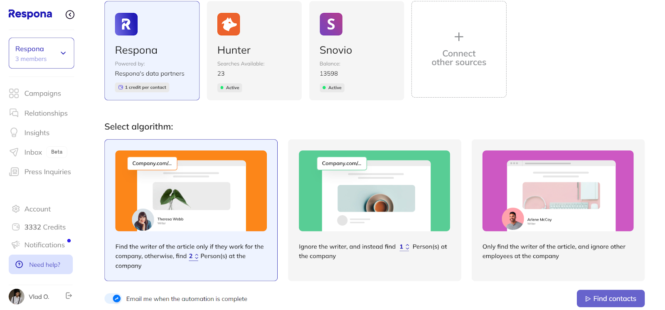Select the purple writer-only algorithm thumbnail
665x310 pixels.
point(558,191)
